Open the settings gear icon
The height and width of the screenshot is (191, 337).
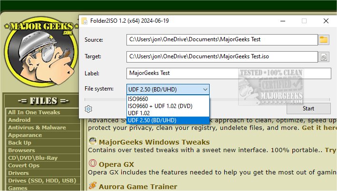88,109
